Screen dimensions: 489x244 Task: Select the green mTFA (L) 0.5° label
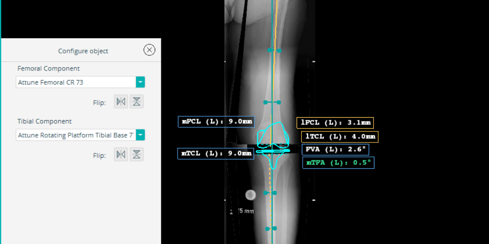pos(338,163)
